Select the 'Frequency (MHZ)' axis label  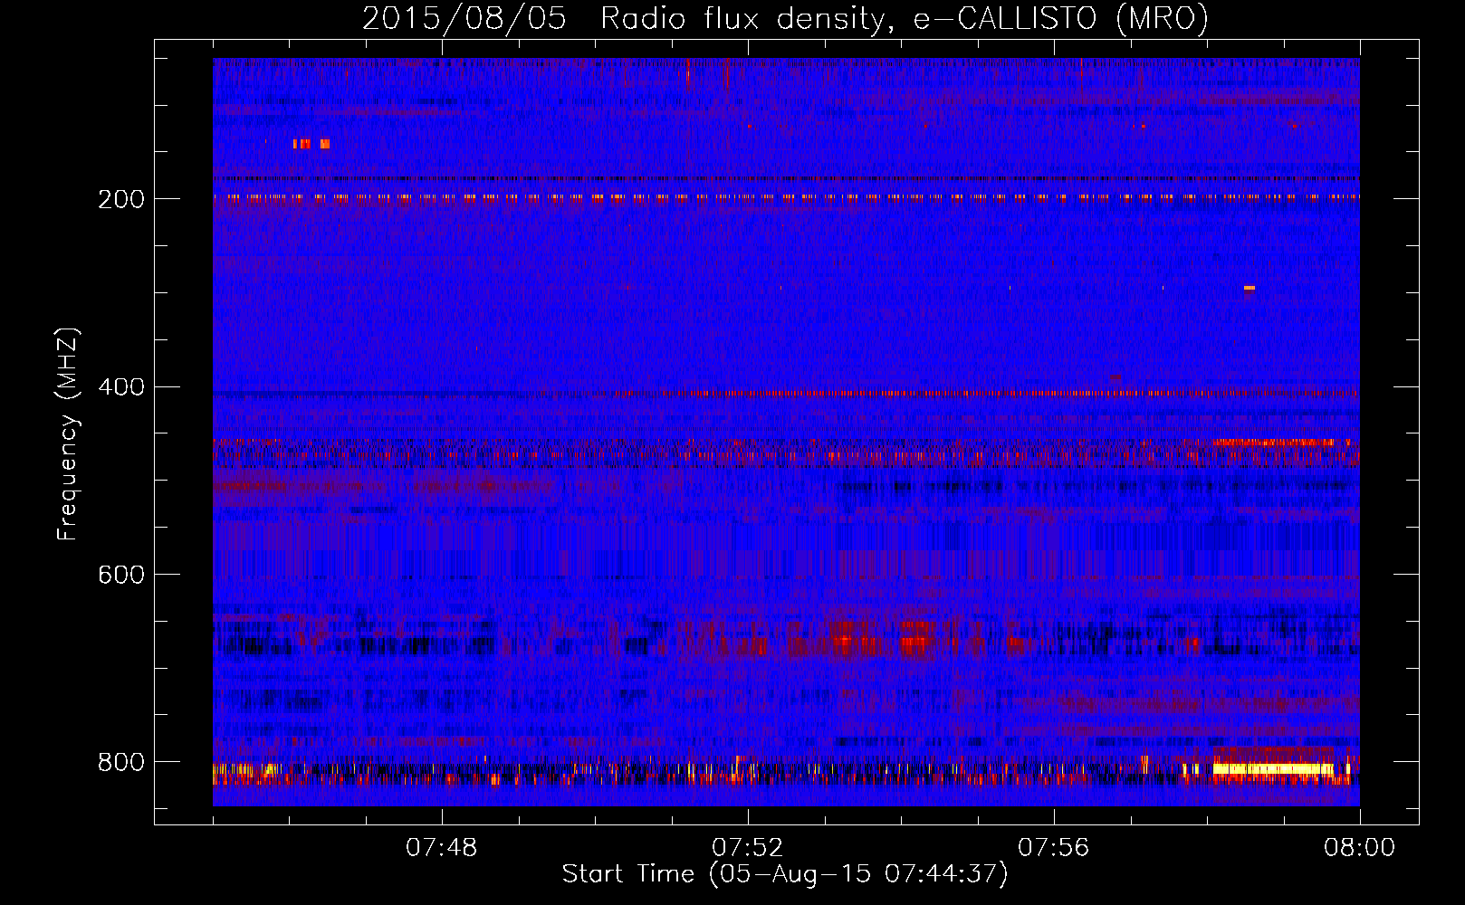click(67, 434)
